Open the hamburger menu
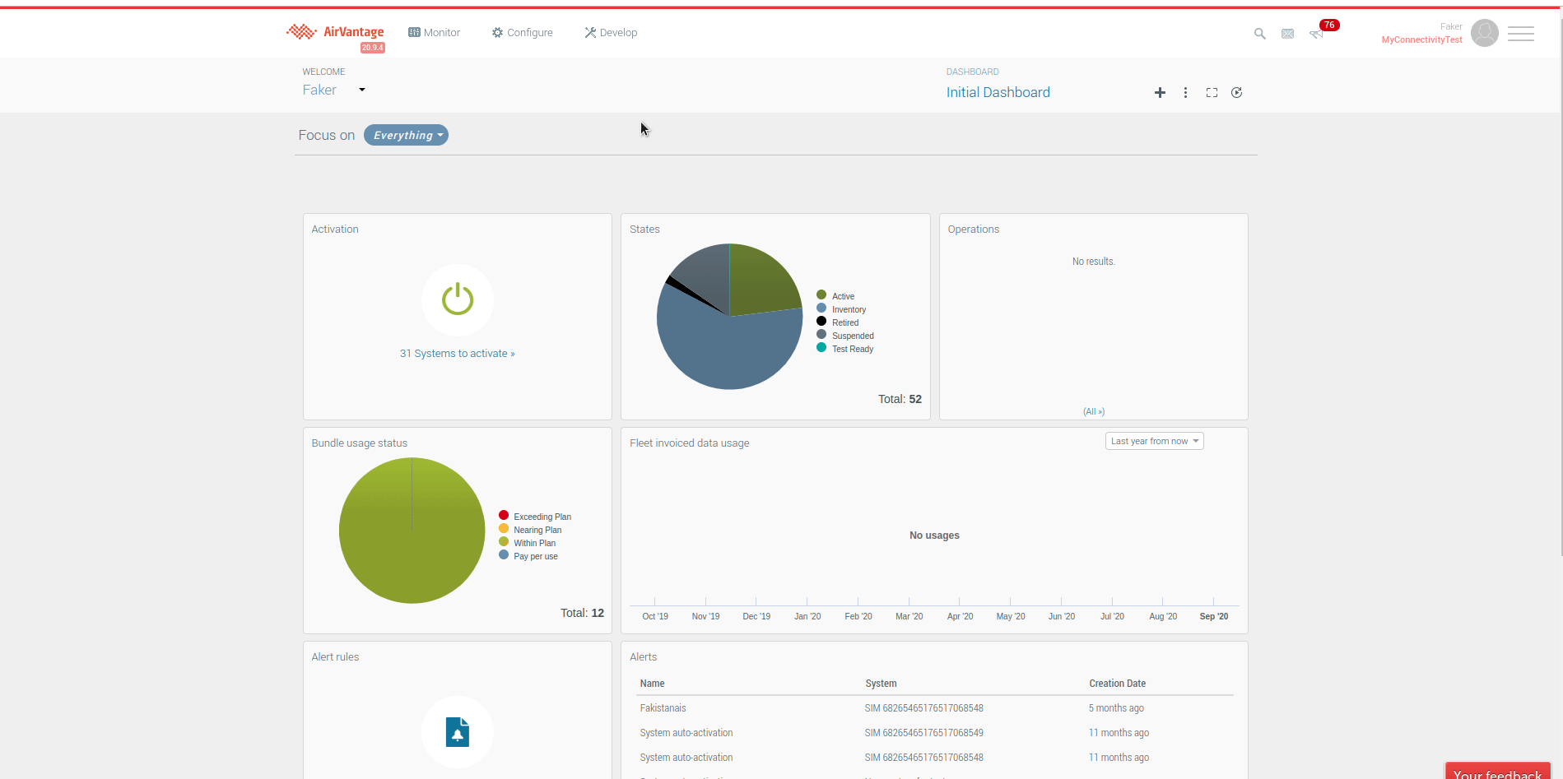The width and height of the screenshot is (1563, 779). click(1520, 34)
